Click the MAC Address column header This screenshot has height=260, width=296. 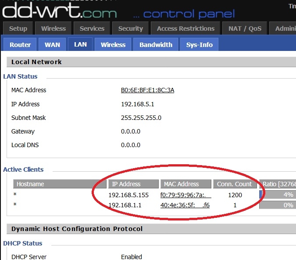point(186,184)
